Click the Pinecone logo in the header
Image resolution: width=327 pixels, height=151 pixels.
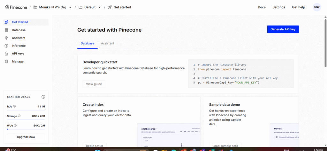tap(16, 7)
